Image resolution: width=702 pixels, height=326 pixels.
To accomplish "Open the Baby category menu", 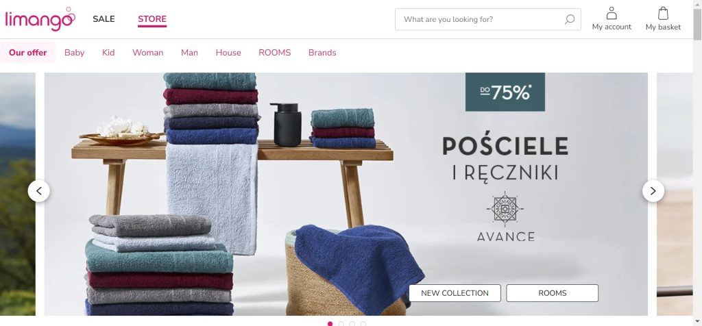I will click(74, 53).
